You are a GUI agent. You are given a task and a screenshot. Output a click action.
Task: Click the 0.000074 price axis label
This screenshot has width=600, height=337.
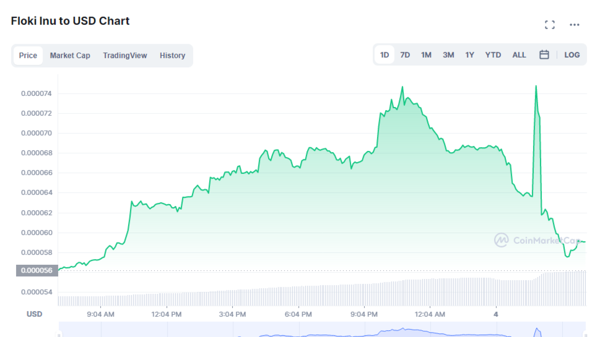coord(36,93)
